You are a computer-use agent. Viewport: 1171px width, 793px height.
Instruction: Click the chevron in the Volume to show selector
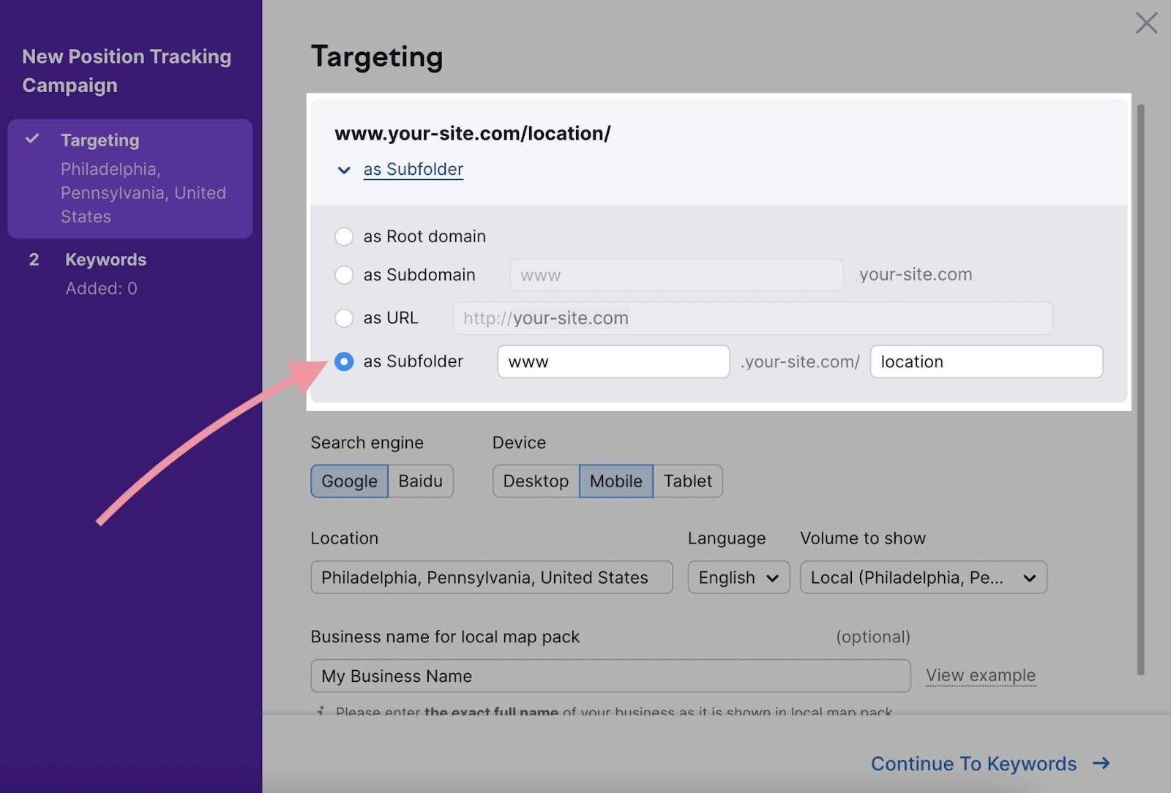(1031, 578)
